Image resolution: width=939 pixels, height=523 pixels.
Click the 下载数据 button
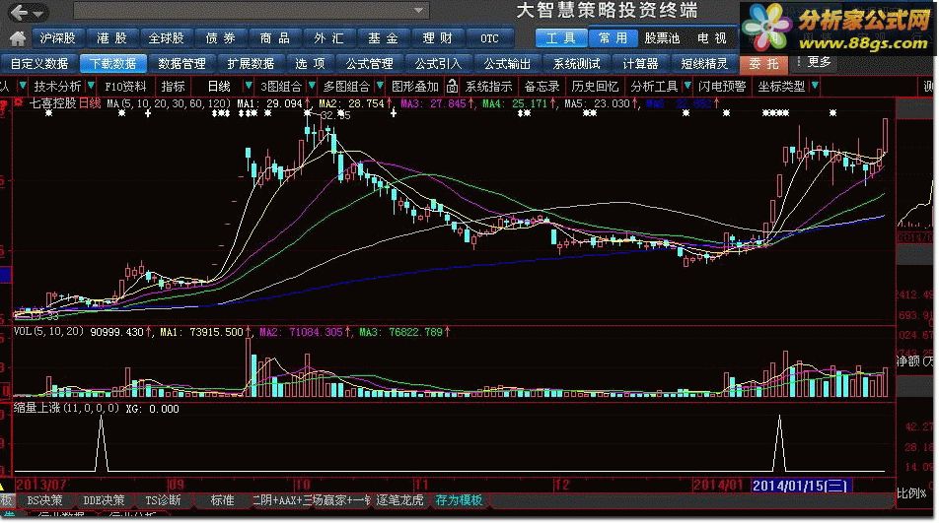(112, 63)
